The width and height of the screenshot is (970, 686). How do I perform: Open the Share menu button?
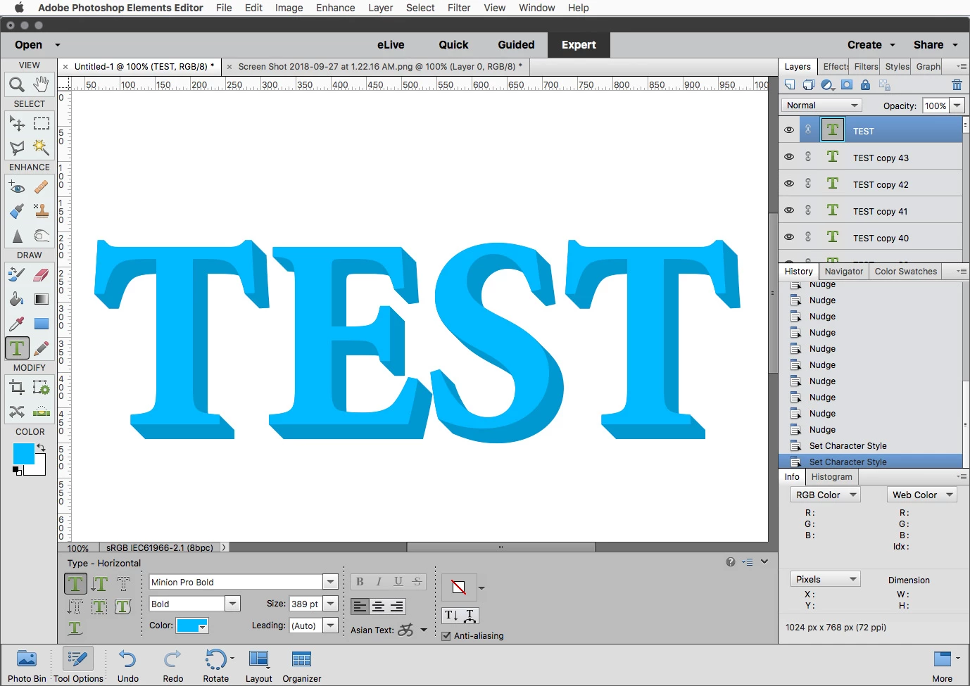tap(936, 44)
